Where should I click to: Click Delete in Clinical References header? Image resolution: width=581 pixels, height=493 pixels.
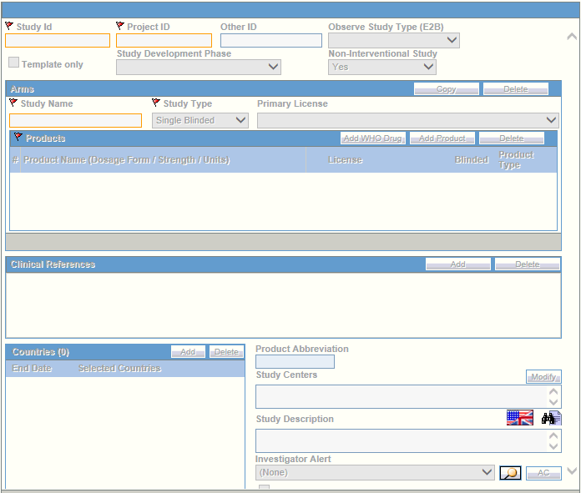tap(528, 264)
